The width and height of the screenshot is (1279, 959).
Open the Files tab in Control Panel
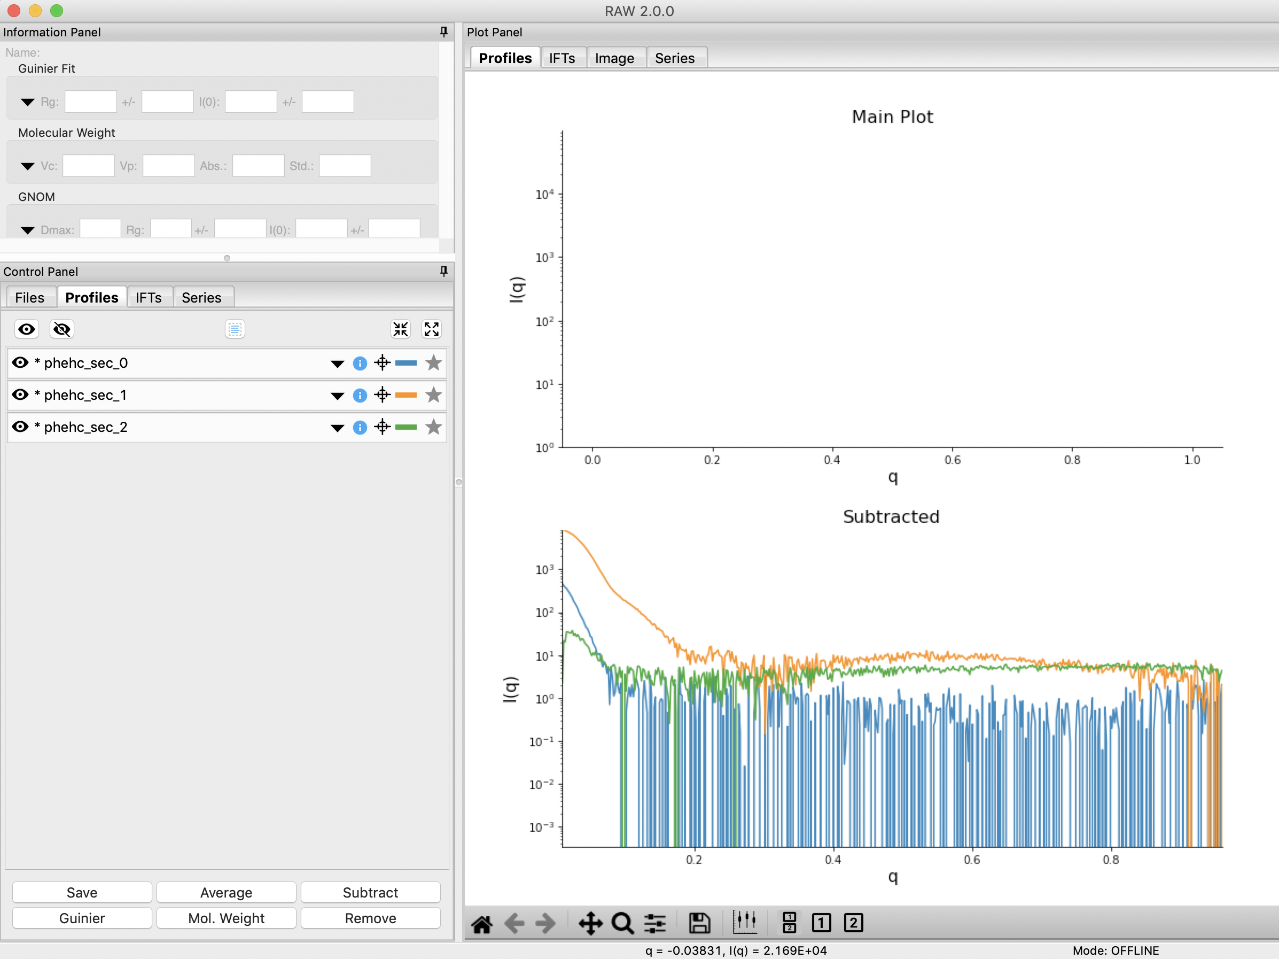[29, 297]
